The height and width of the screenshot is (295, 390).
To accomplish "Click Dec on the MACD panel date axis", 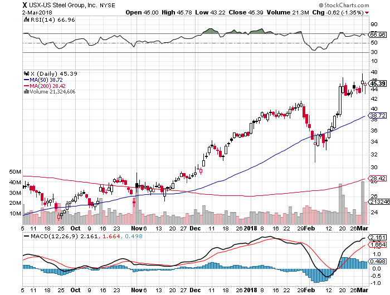I will point(195,290).
